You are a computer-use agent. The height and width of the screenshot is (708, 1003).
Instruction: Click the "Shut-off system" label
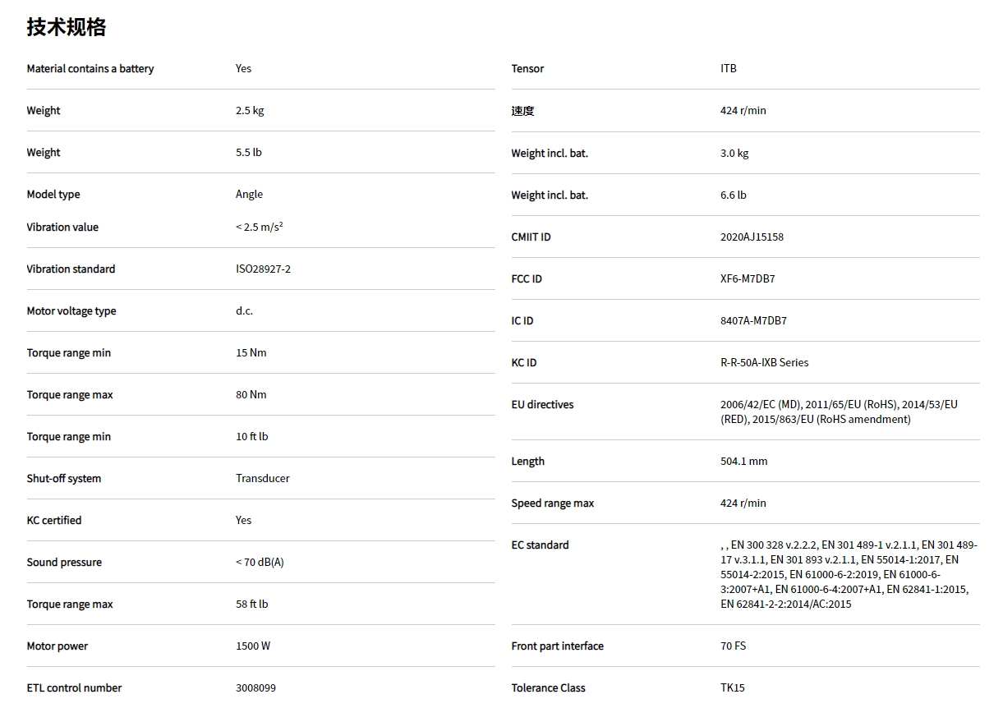pyautogui.click(x=64, y=479)
